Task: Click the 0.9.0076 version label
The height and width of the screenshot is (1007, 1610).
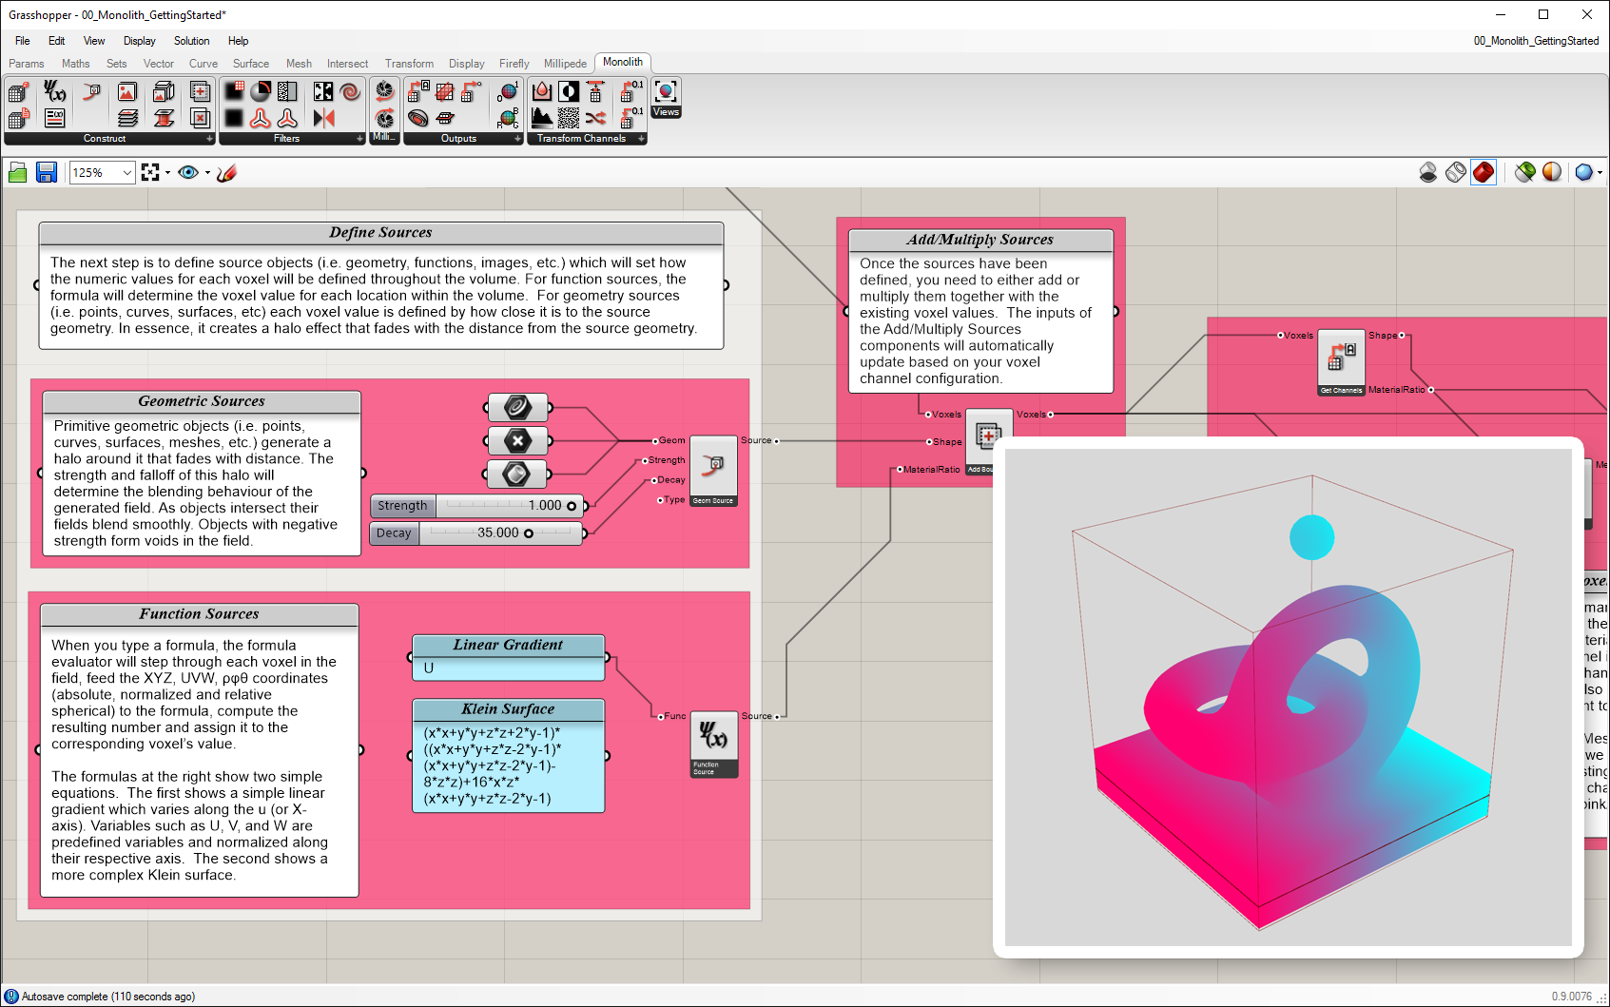Action: coord(1571,997)
